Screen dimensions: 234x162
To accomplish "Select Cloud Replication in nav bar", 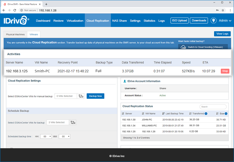I will (x=98, y=21).
